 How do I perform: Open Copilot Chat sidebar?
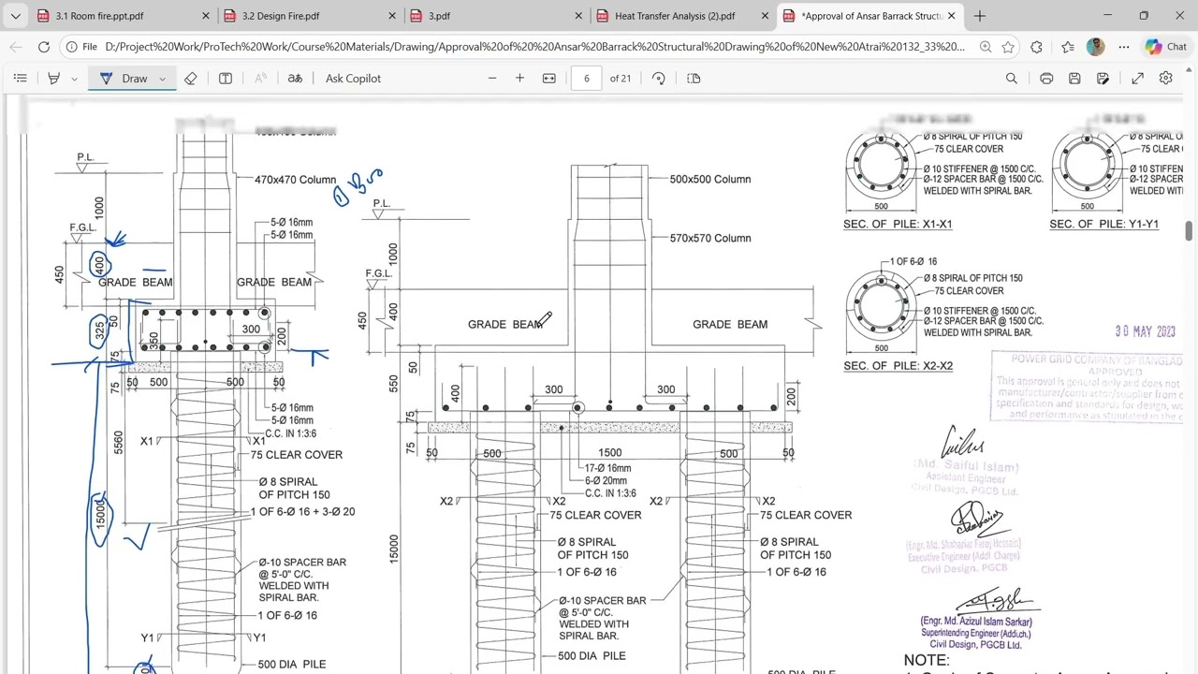[1167, 47]
